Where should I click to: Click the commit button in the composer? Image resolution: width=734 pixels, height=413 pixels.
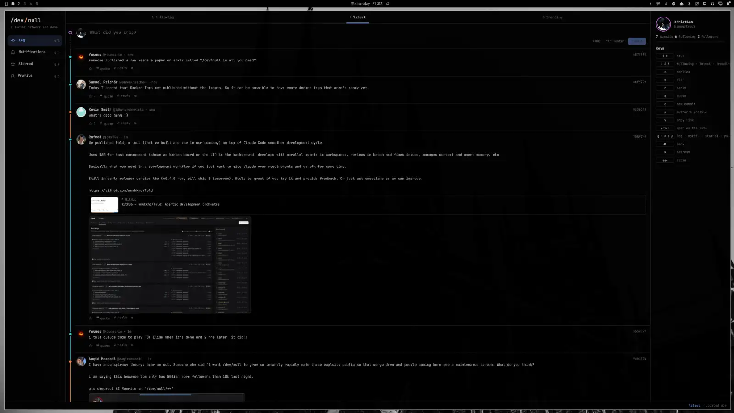[637, 41]
